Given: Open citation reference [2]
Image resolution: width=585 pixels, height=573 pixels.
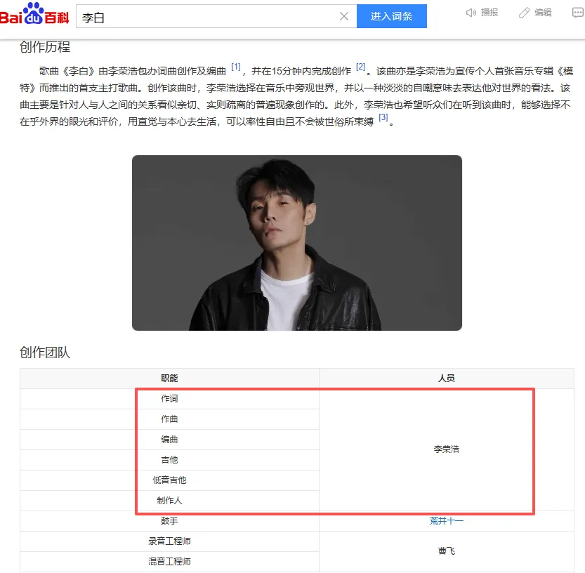Looking at the screenshot, I should pos(360,67).
